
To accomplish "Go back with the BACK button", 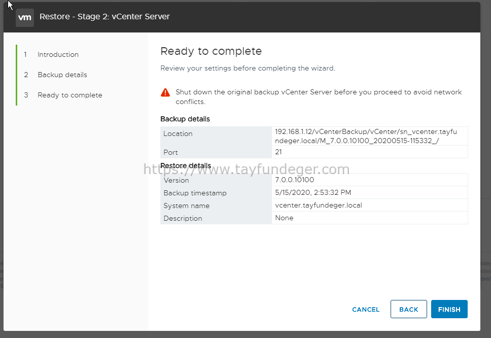I will click(x=409, y=309).
